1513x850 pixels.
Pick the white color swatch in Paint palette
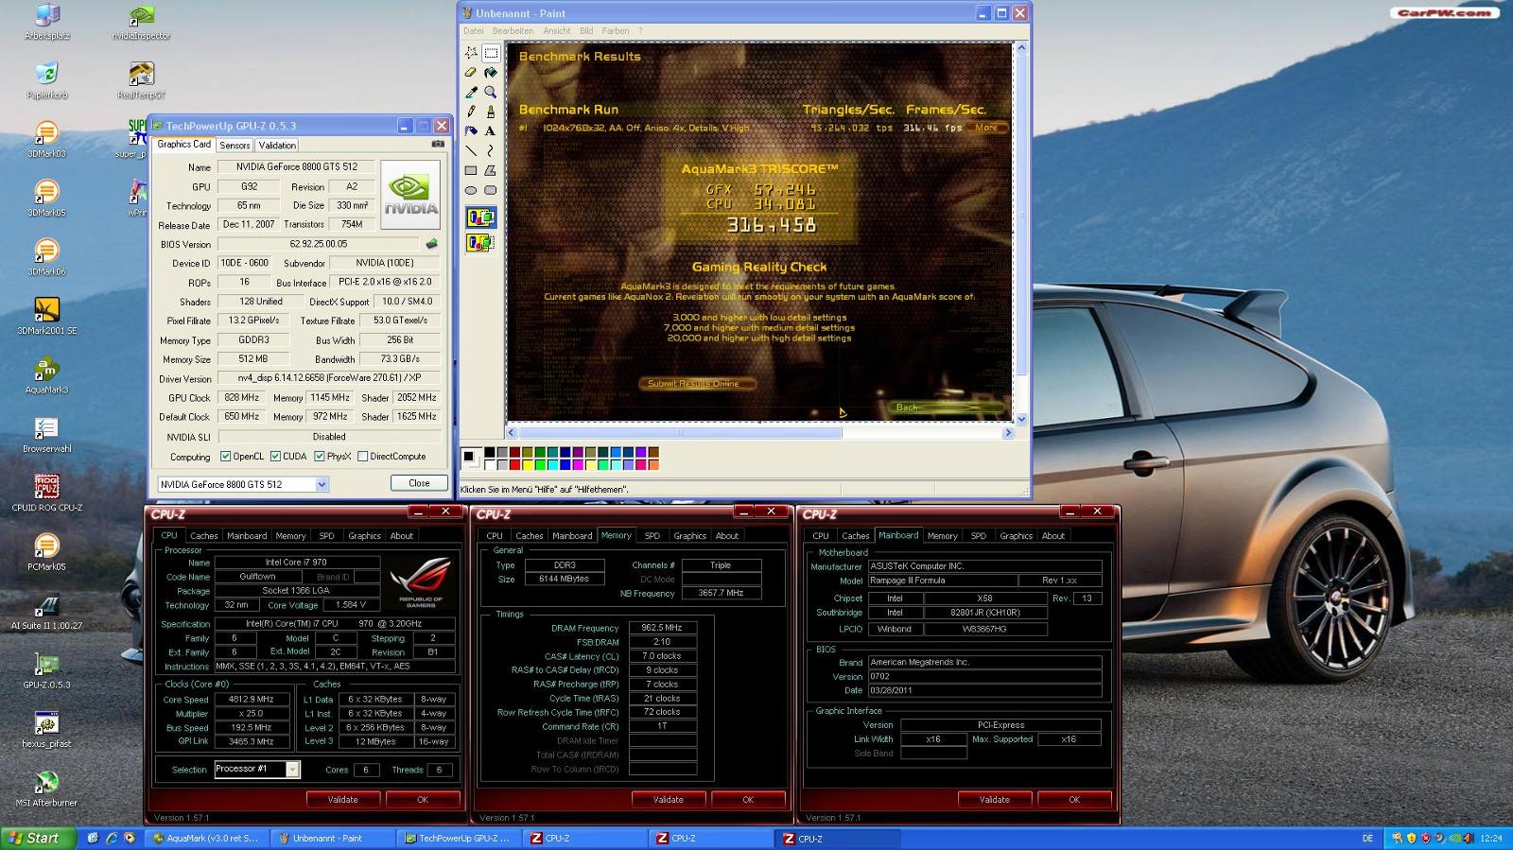[x=490, y=464]
